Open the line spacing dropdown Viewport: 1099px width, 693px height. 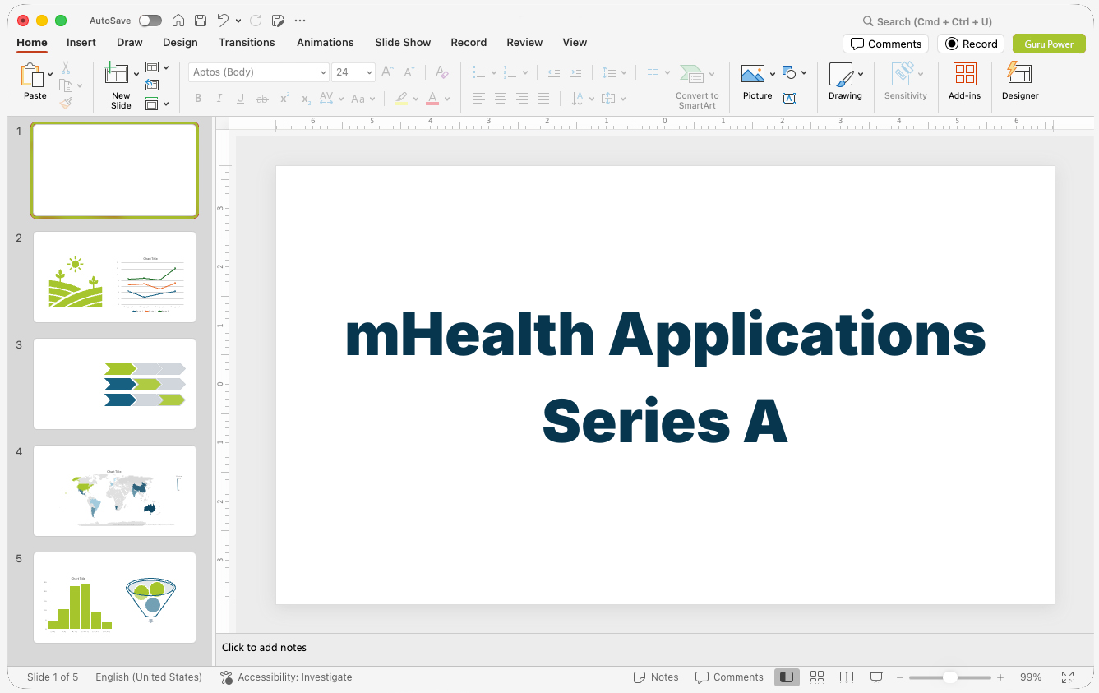614,72
